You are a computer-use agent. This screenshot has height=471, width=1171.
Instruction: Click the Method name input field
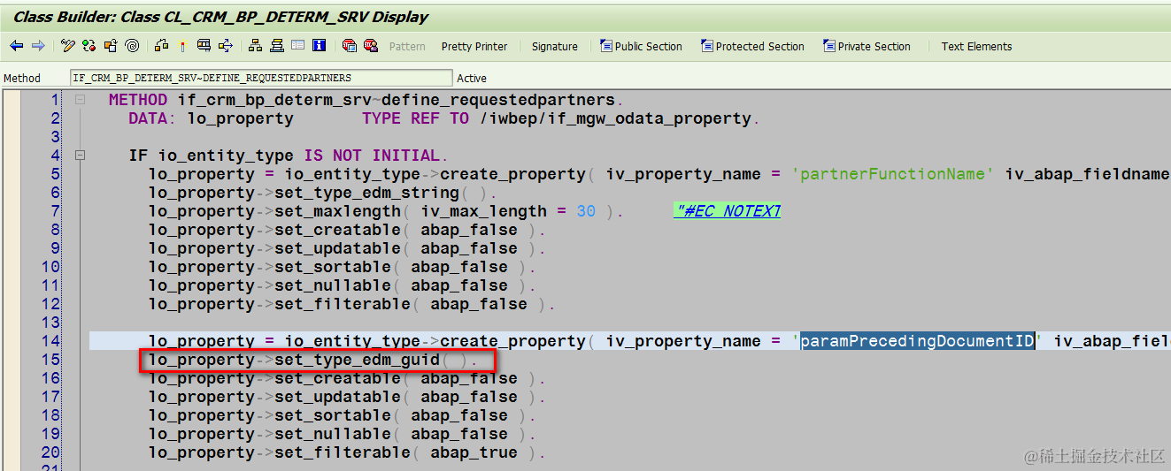click(260, 78)
